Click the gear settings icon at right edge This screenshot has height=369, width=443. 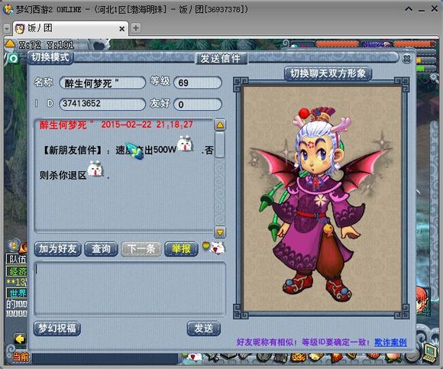click(x=434, y=77)
